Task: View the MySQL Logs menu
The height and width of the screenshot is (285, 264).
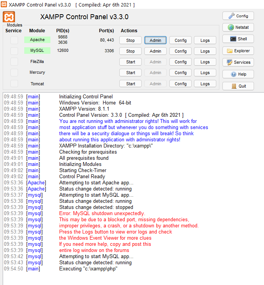Action: click(205, 51)
